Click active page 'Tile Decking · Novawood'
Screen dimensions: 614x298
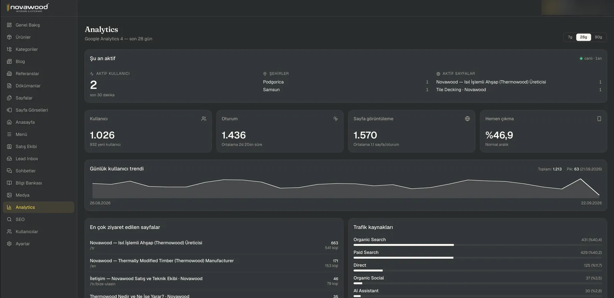pos(461,90)
